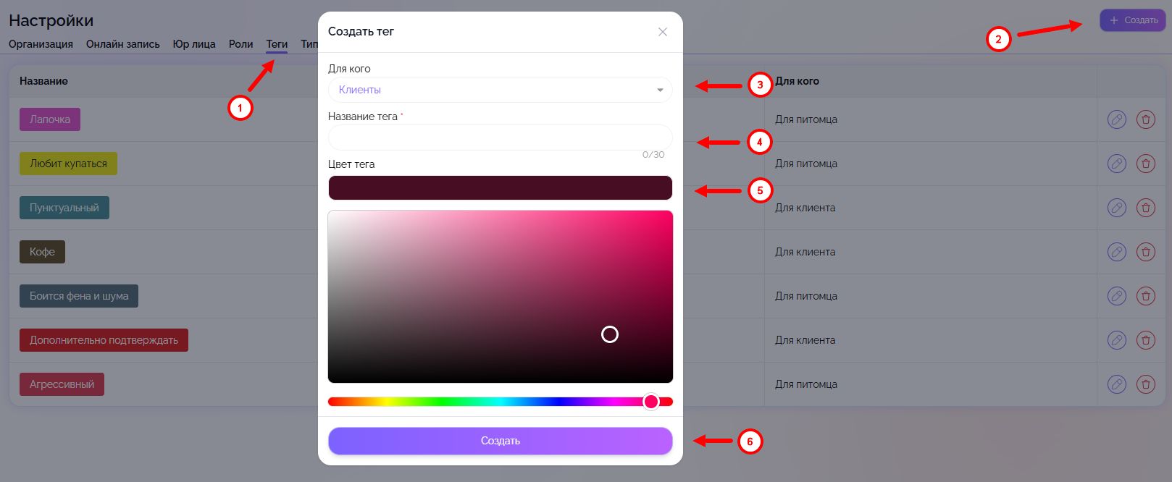Close the Создать тег dialog
The height and width of the screenshot is (482, 1172).
coord(662,32)
